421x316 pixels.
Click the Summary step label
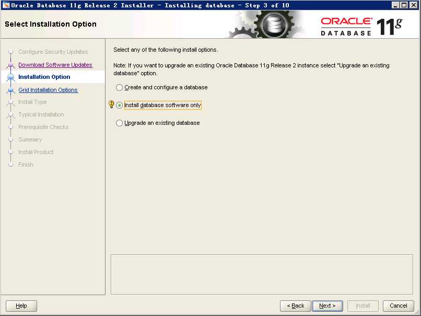30,139
